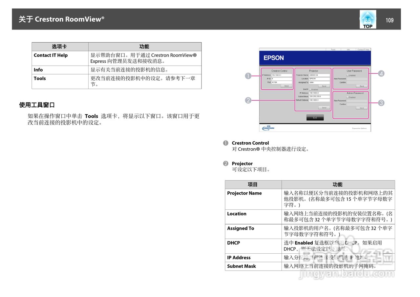Image resolution: width=420 pixels, height=297 pixels.
Task: Click the 项目 column header
Action: (x=253, y=184)
